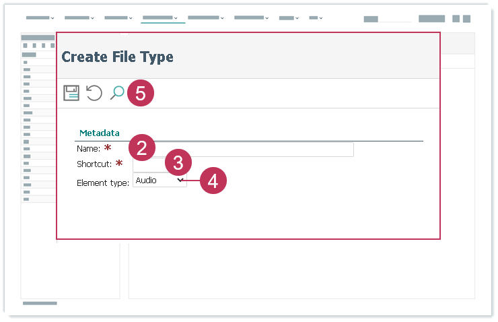Click the red callout marker 2

tap(142, 148)
